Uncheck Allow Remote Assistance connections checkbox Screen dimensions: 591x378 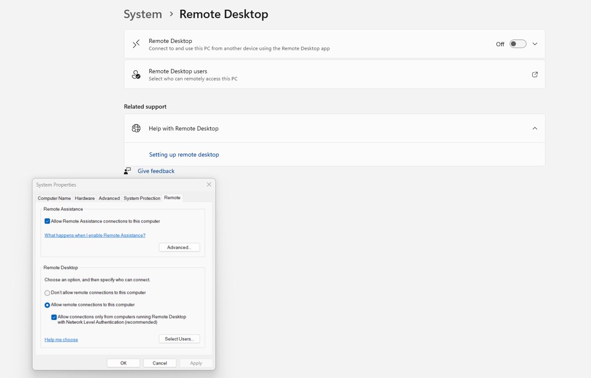(x=47, y=221)
